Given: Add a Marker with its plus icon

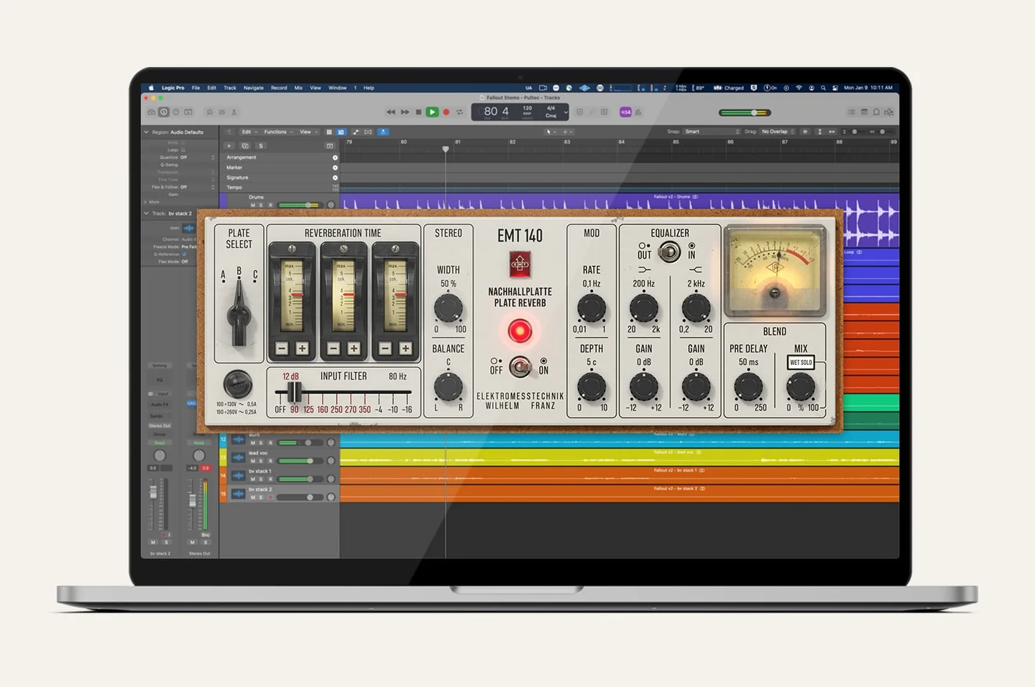Looking at the screenshot, I should coord(335,167).
